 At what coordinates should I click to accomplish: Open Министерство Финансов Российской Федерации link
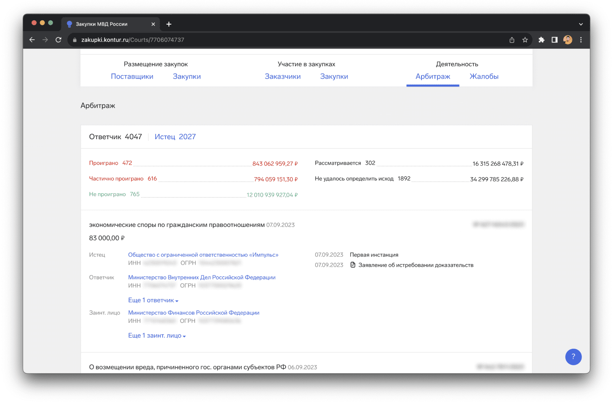click(x=194, y=313)
